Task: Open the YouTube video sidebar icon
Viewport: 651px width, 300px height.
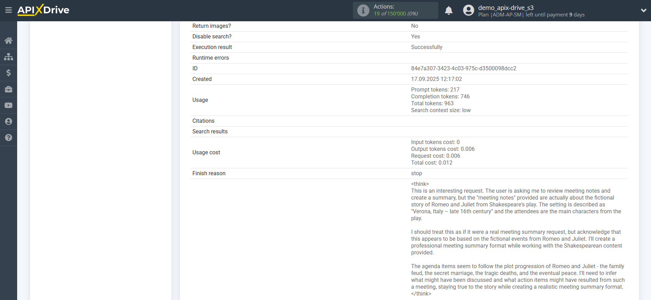Action: (9, 105)
